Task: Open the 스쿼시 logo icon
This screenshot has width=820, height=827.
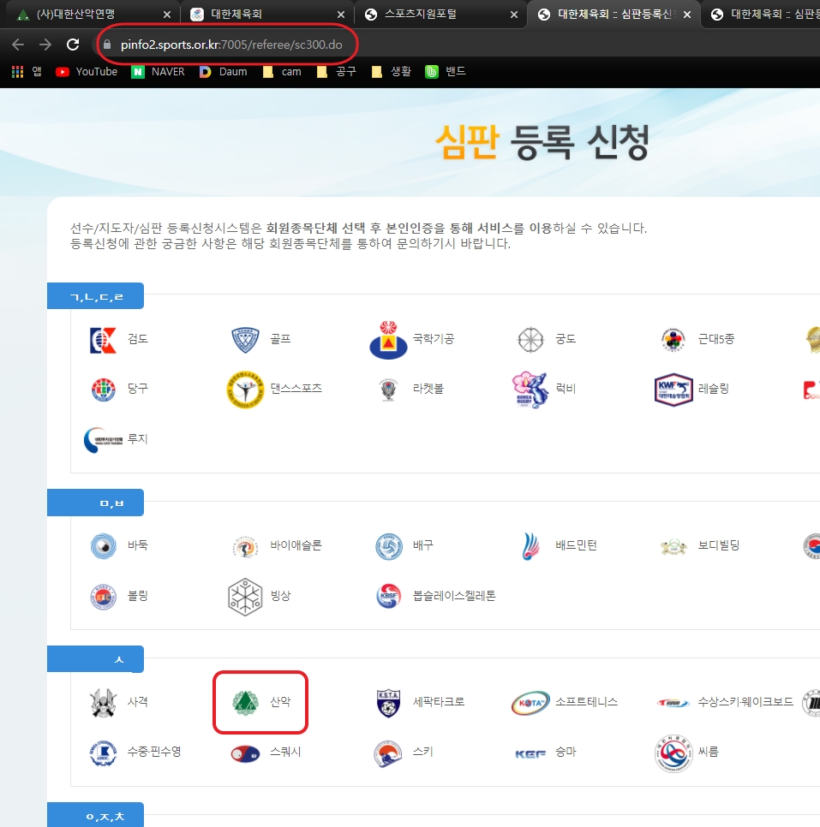Action: [246, 753]
